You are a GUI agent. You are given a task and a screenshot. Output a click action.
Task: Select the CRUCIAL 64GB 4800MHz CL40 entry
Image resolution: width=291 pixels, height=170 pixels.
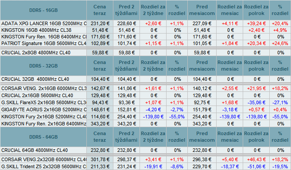point(35,150)
